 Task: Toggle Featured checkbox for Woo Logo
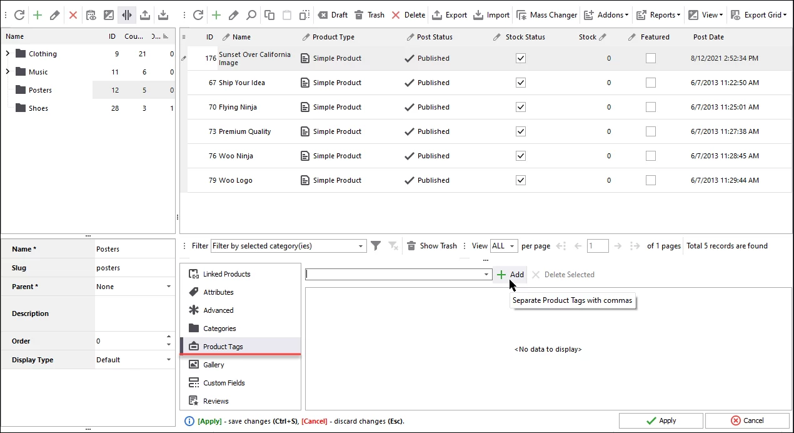coord(651,180)
